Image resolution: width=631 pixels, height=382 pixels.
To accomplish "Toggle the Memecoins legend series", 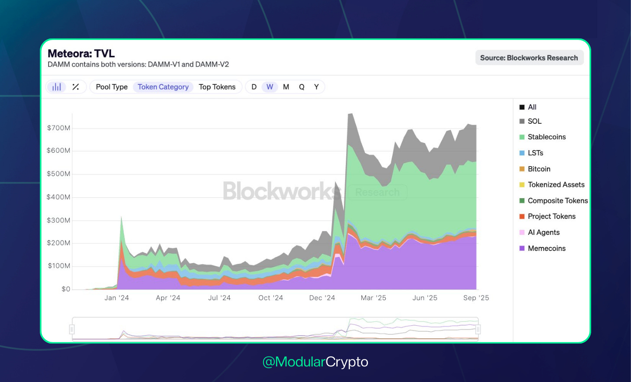I will [x=543, y=248].
